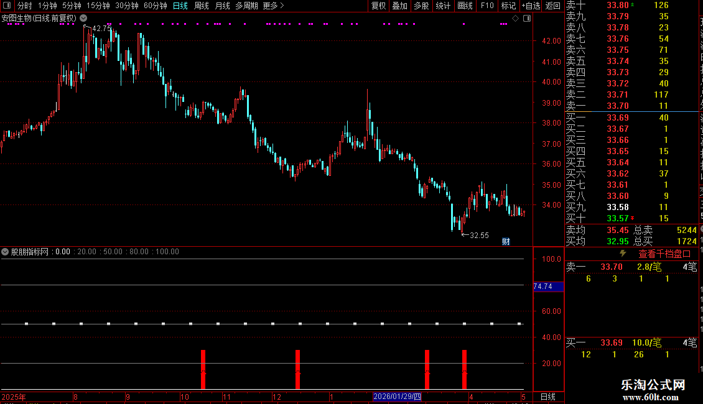Open the dropdown beside 安图生物 chart title
Viewport: 703px width, 404px height.
83,19
